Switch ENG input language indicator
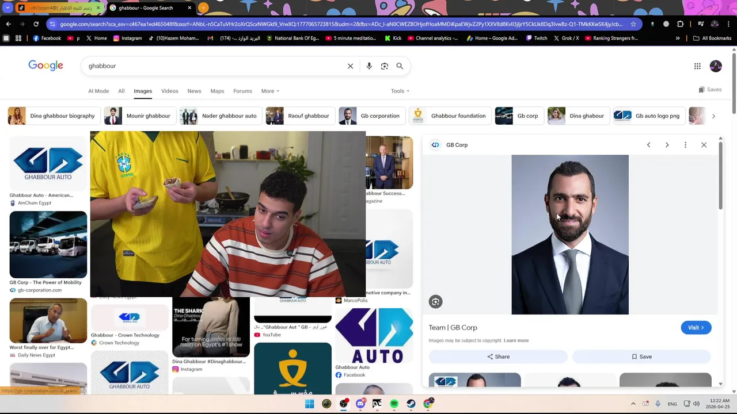737x414 pixels. click(x=673, y=404)
